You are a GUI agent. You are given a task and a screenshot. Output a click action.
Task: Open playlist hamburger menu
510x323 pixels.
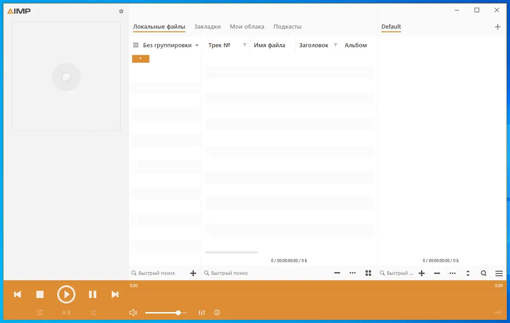[499, 273]
